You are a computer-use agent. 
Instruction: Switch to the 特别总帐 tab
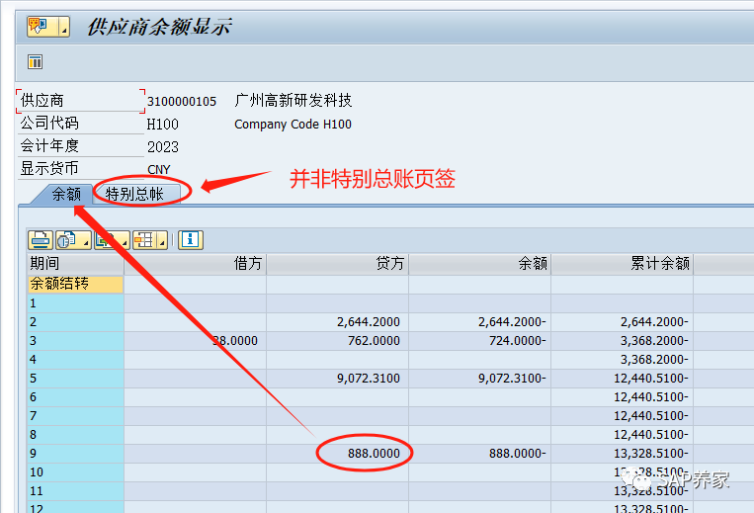point(135,195)
